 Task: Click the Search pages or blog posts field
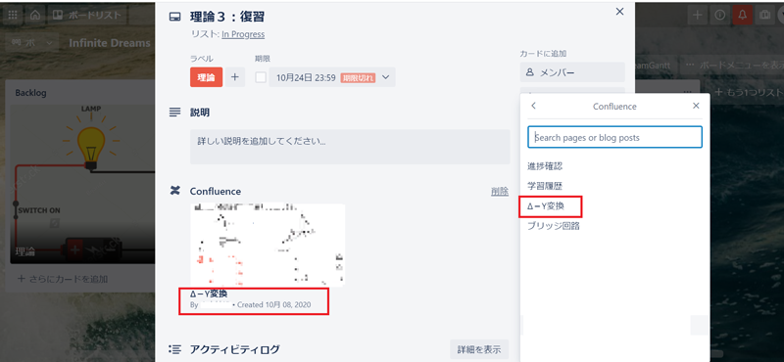tap(615, 137)
